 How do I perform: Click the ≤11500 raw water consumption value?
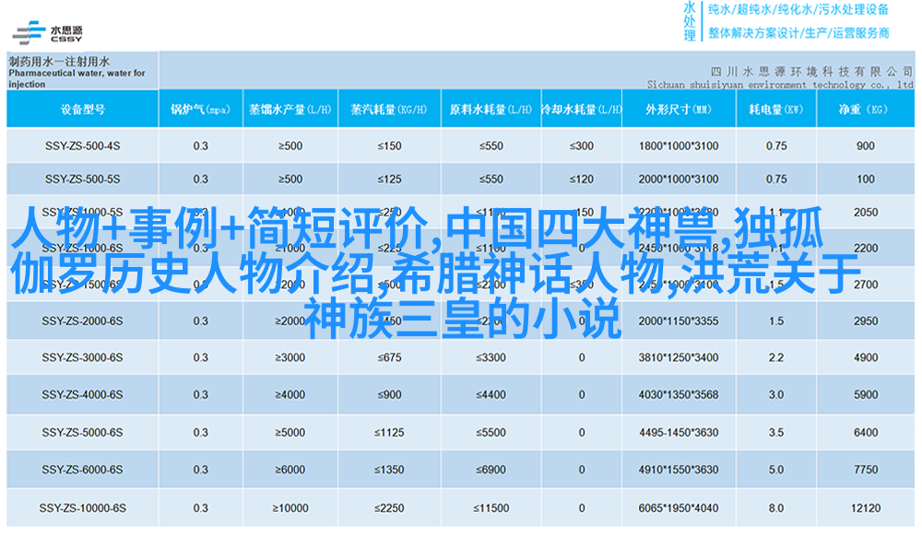click(x=491, y=508)
